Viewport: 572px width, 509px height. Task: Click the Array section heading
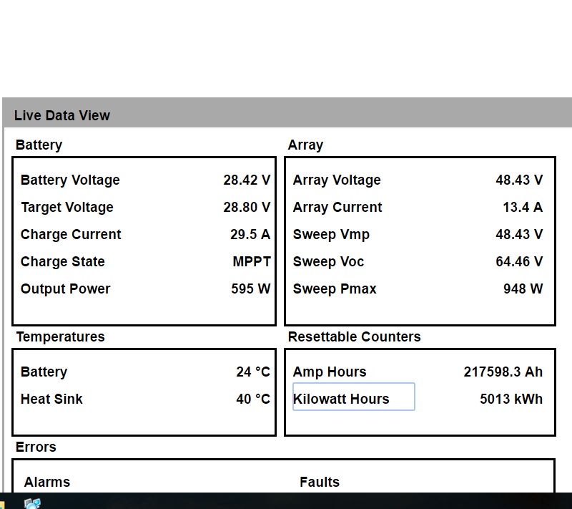(305, 145)
